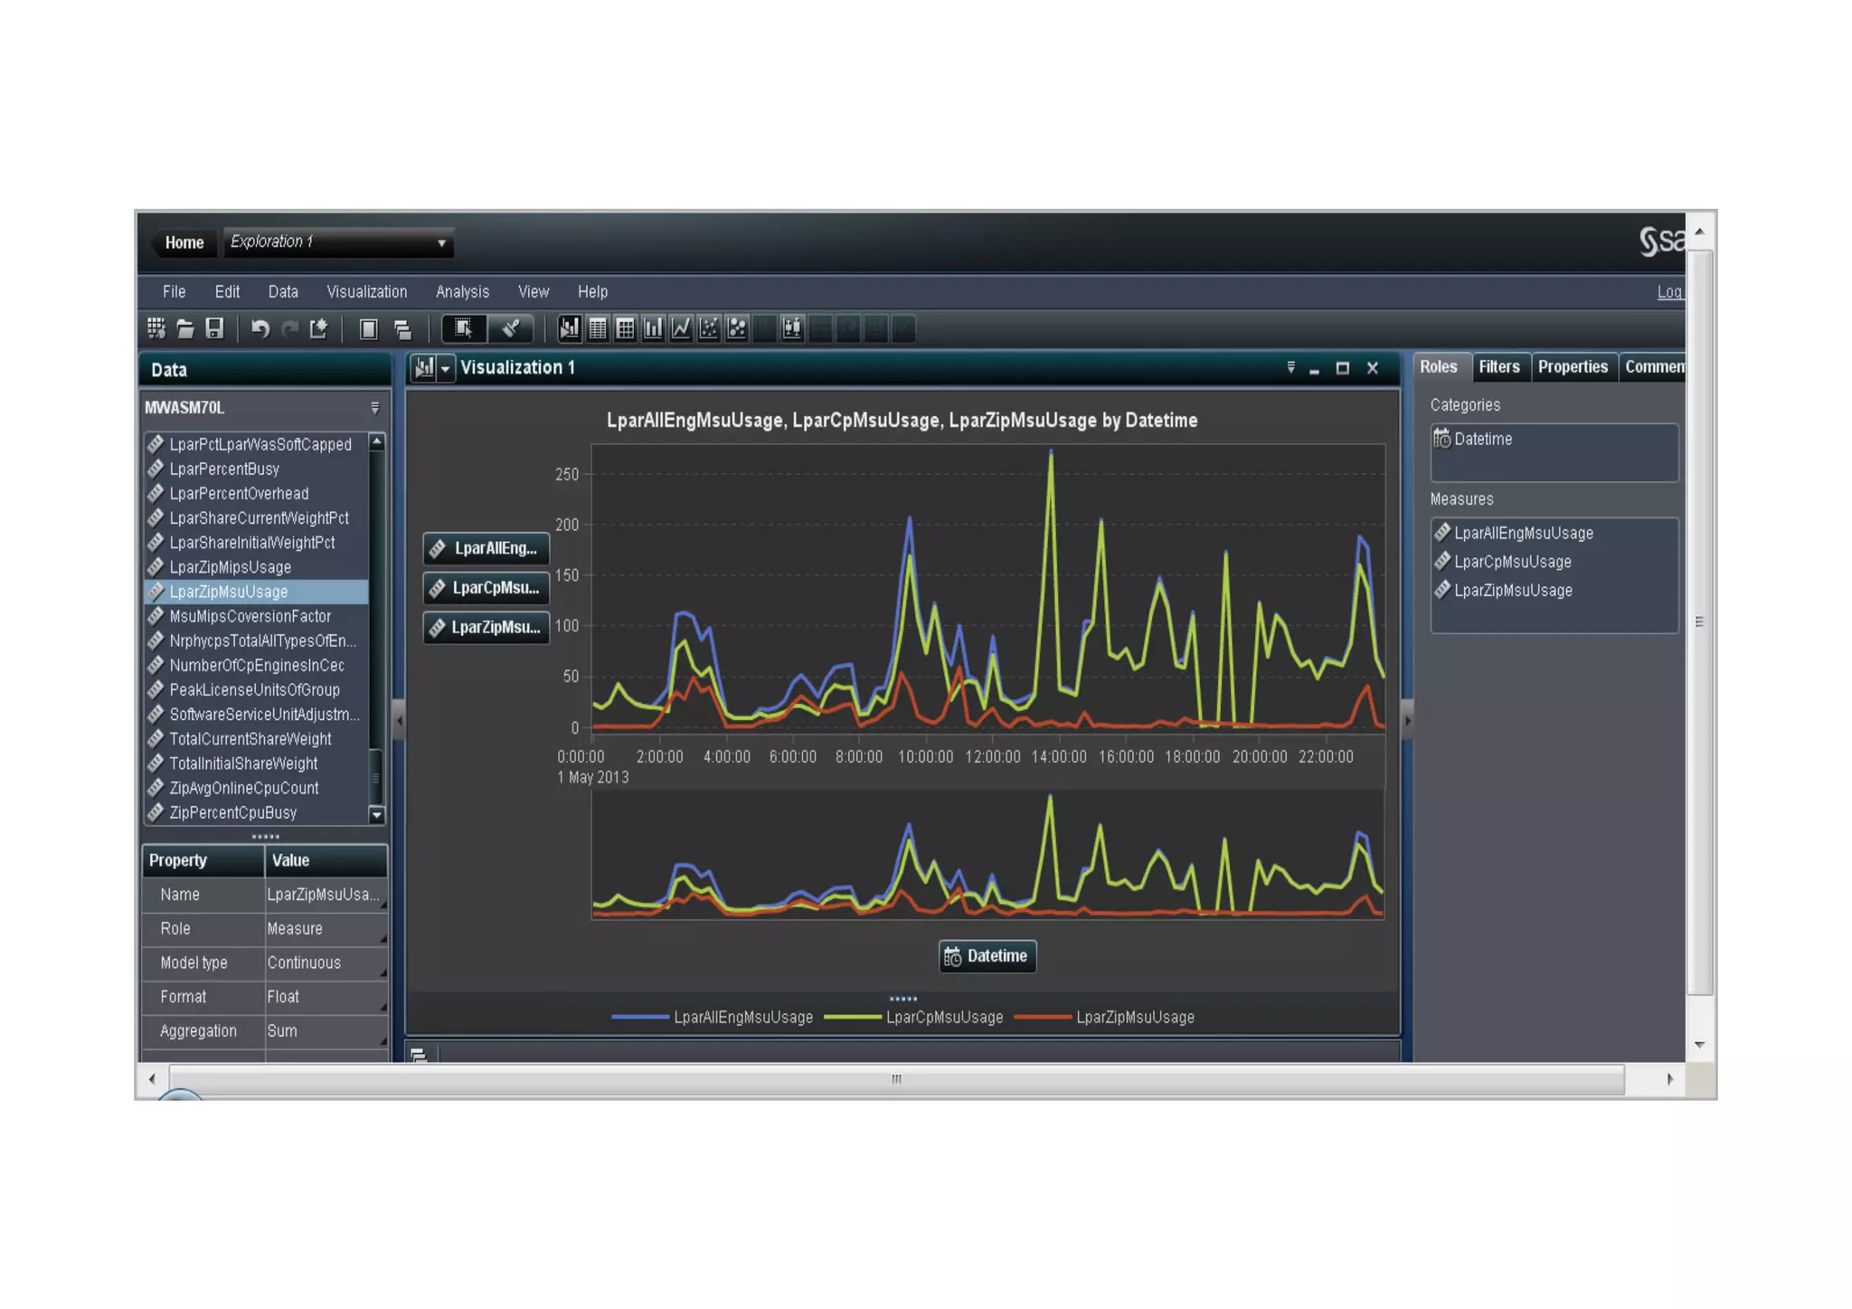Click the LparCpMsu measure button

pyautogui.click(x=487, y=588)
